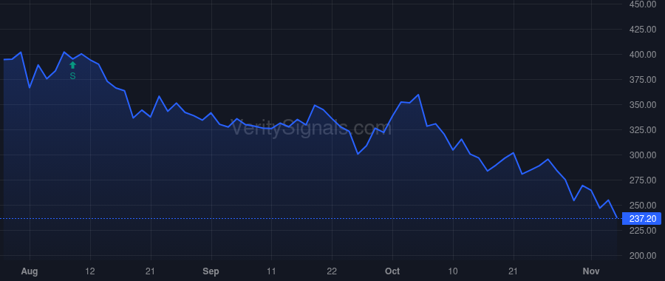Screen dimensions: 665x281
Task: Click the 225.00 price axis label
Action: (643, 231)
